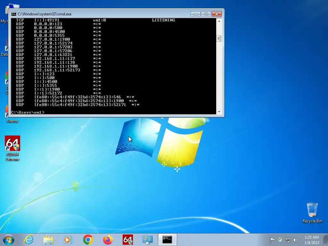
Task: Click the cmd scrollbar up arrow
Action: tap(219, 21)
